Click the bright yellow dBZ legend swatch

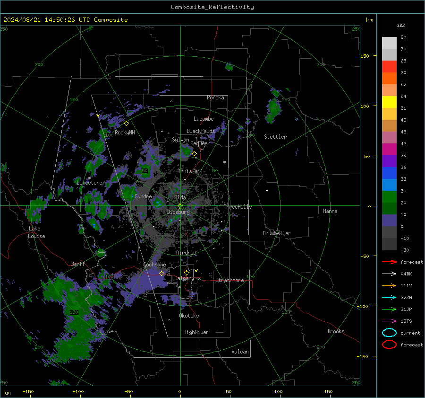click(389, 102)
